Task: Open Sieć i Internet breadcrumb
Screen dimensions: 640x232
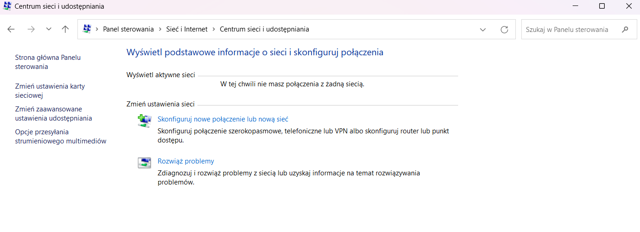Action: point(186,29)
